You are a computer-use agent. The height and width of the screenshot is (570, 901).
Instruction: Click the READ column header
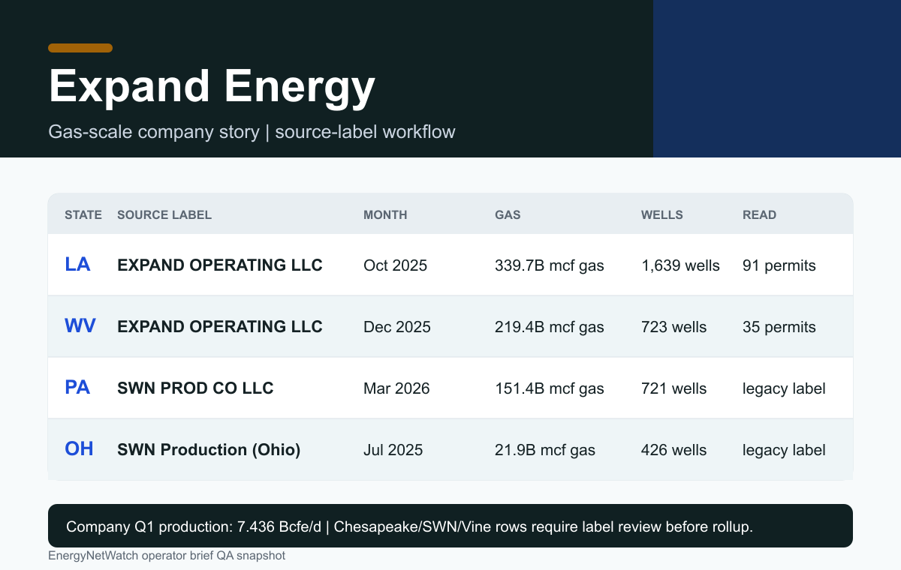(x=759, y=214)
